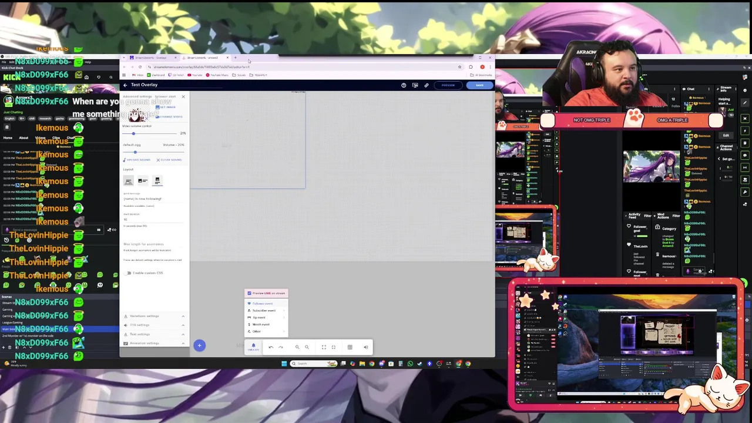Expand Variations settings section

click(x=154, y=316)
